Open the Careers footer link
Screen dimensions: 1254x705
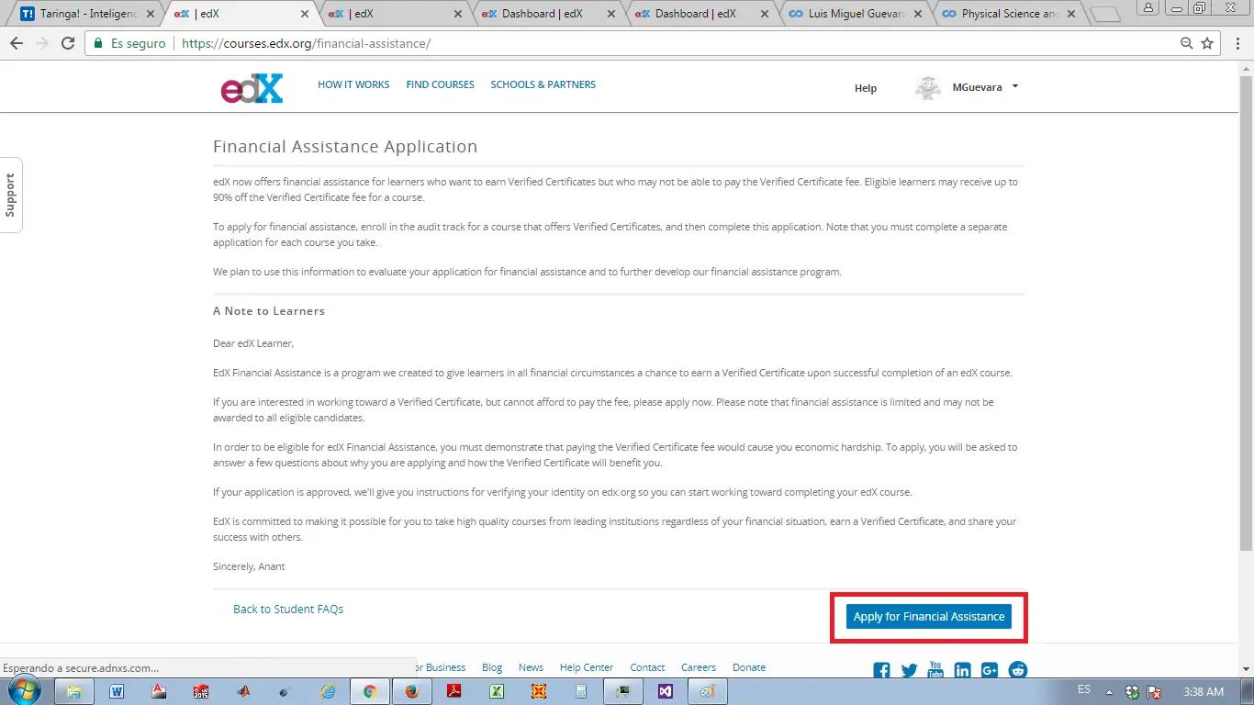click(699, 667)
